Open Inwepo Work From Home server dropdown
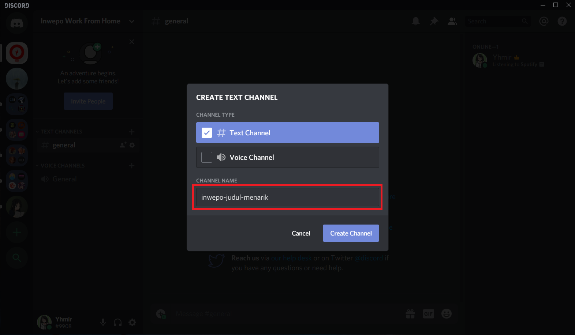Viewport: 575px width, 335px height. [x=88, y=21]
